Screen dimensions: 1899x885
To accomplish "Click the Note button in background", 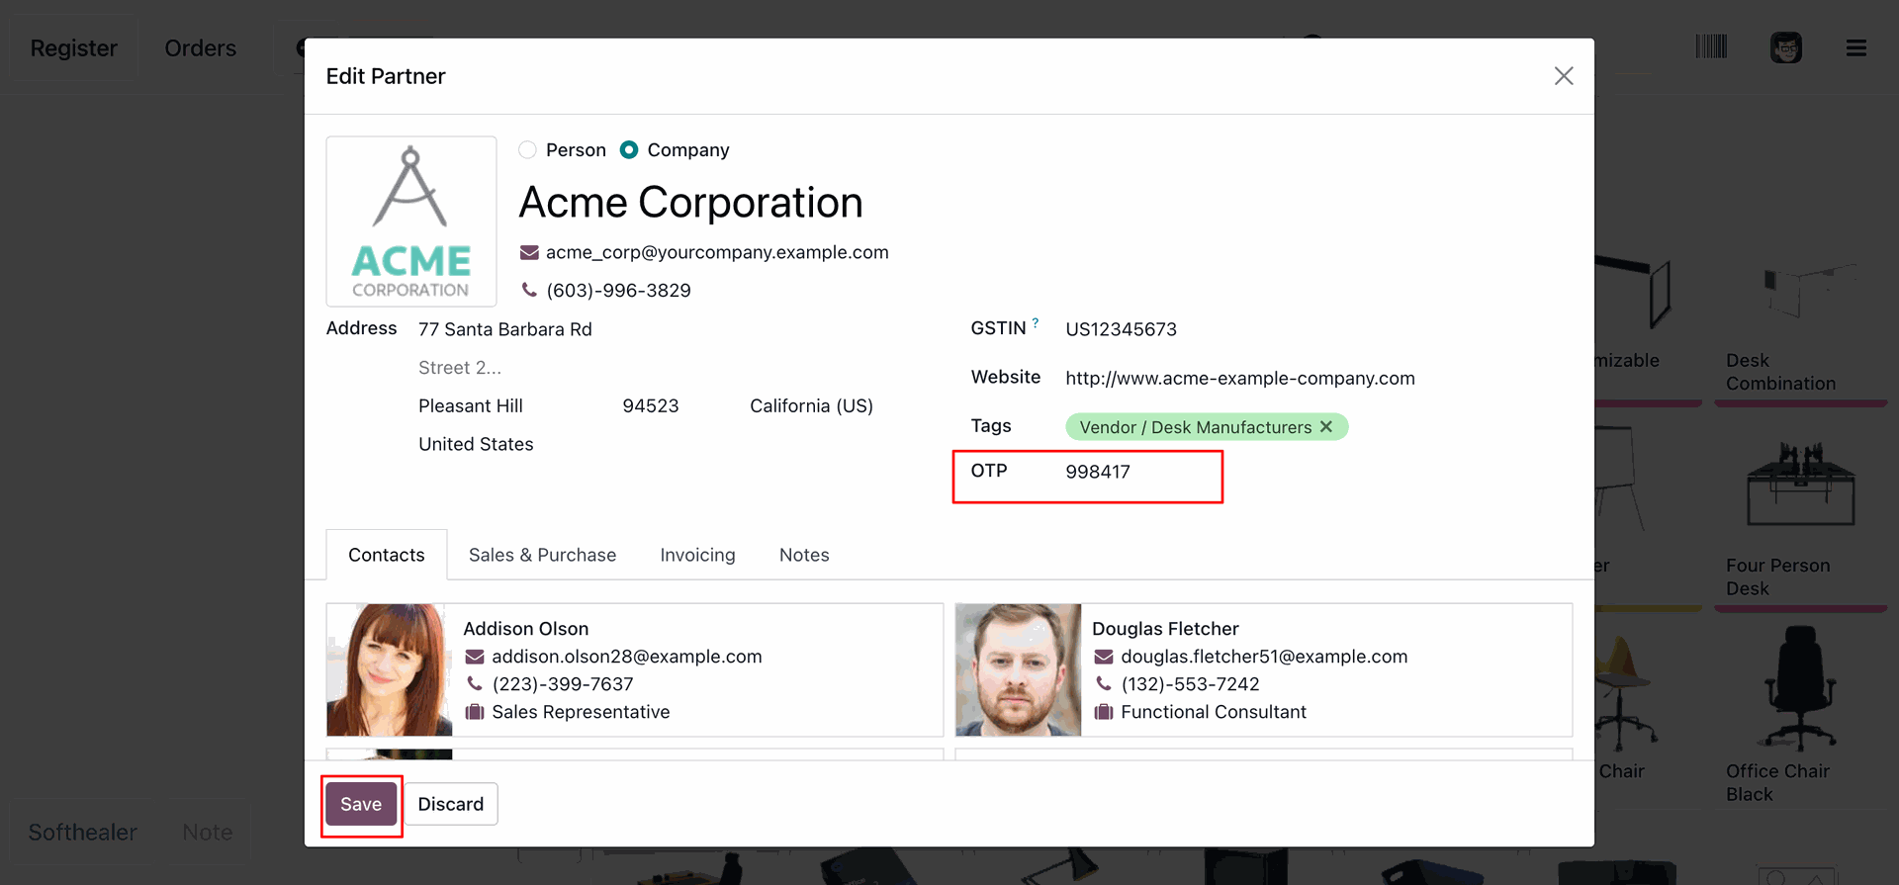I will [208, 833].
